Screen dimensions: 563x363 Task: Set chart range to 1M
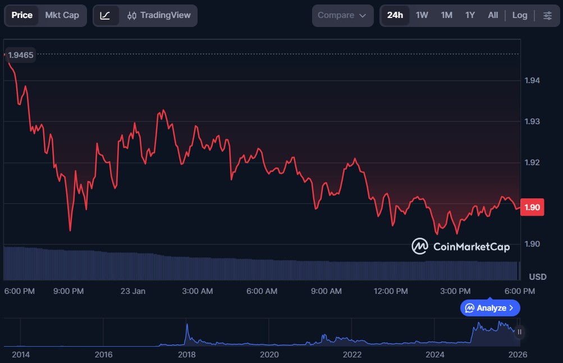coord(446,15)
